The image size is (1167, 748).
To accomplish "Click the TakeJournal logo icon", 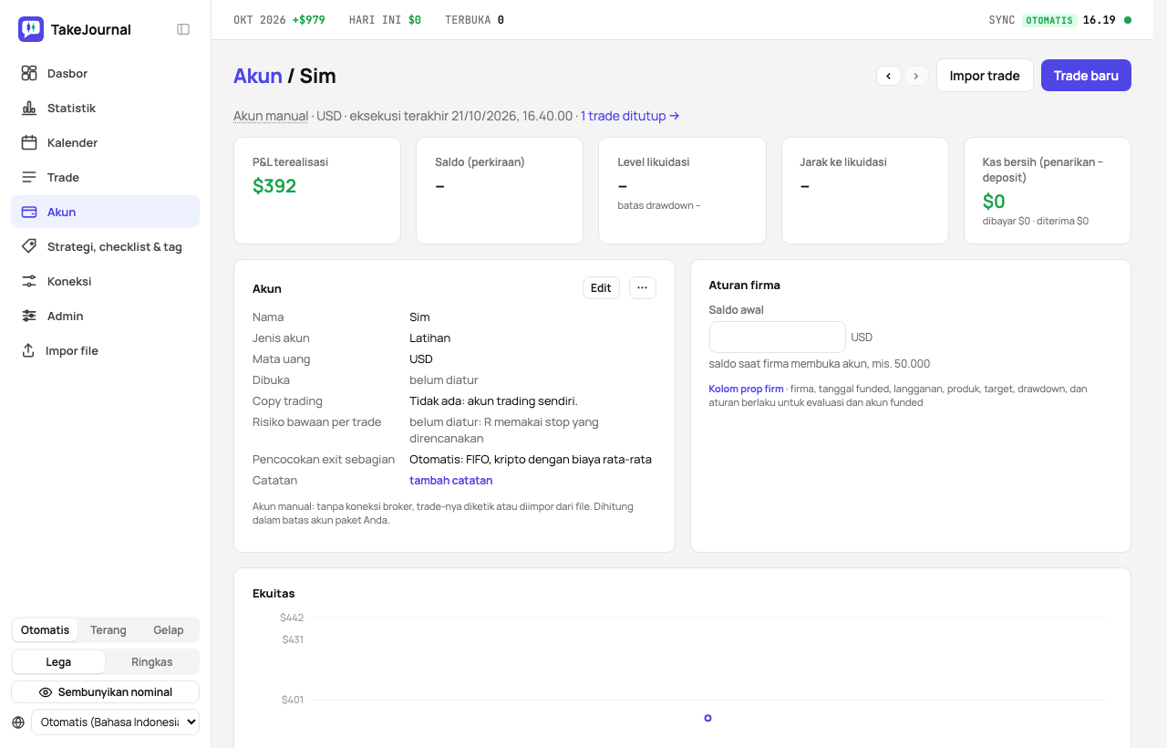I will (31, 29).
